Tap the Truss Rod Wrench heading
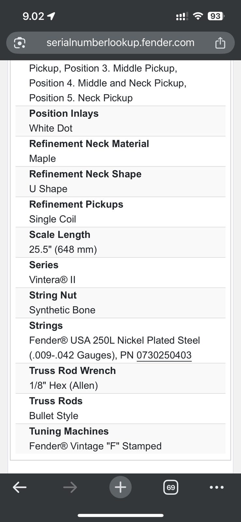241x522 pixels. (x=72, y=371)
